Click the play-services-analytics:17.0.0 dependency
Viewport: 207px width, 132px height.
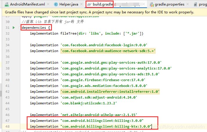tap(116, 68)
